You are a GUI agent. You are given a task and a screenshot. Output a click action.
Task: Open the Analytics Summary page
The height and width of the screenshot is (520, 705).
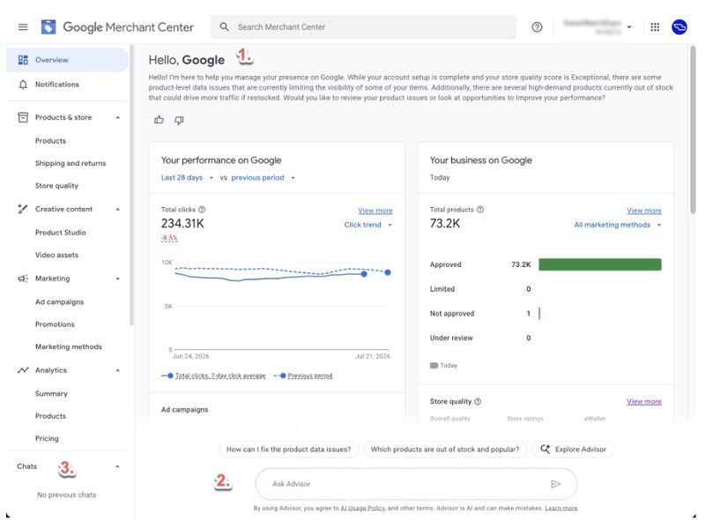point(51,394)
